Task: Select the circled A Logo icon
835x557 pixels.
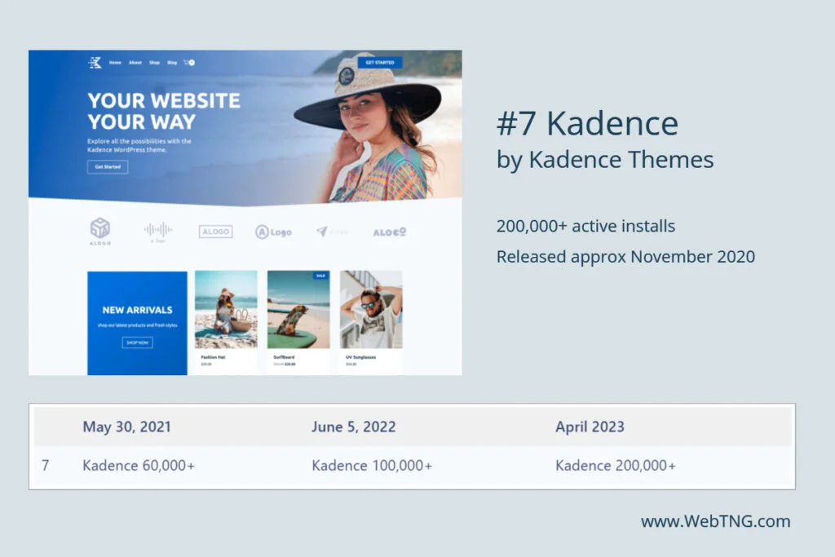Action: tap(274, 232)
